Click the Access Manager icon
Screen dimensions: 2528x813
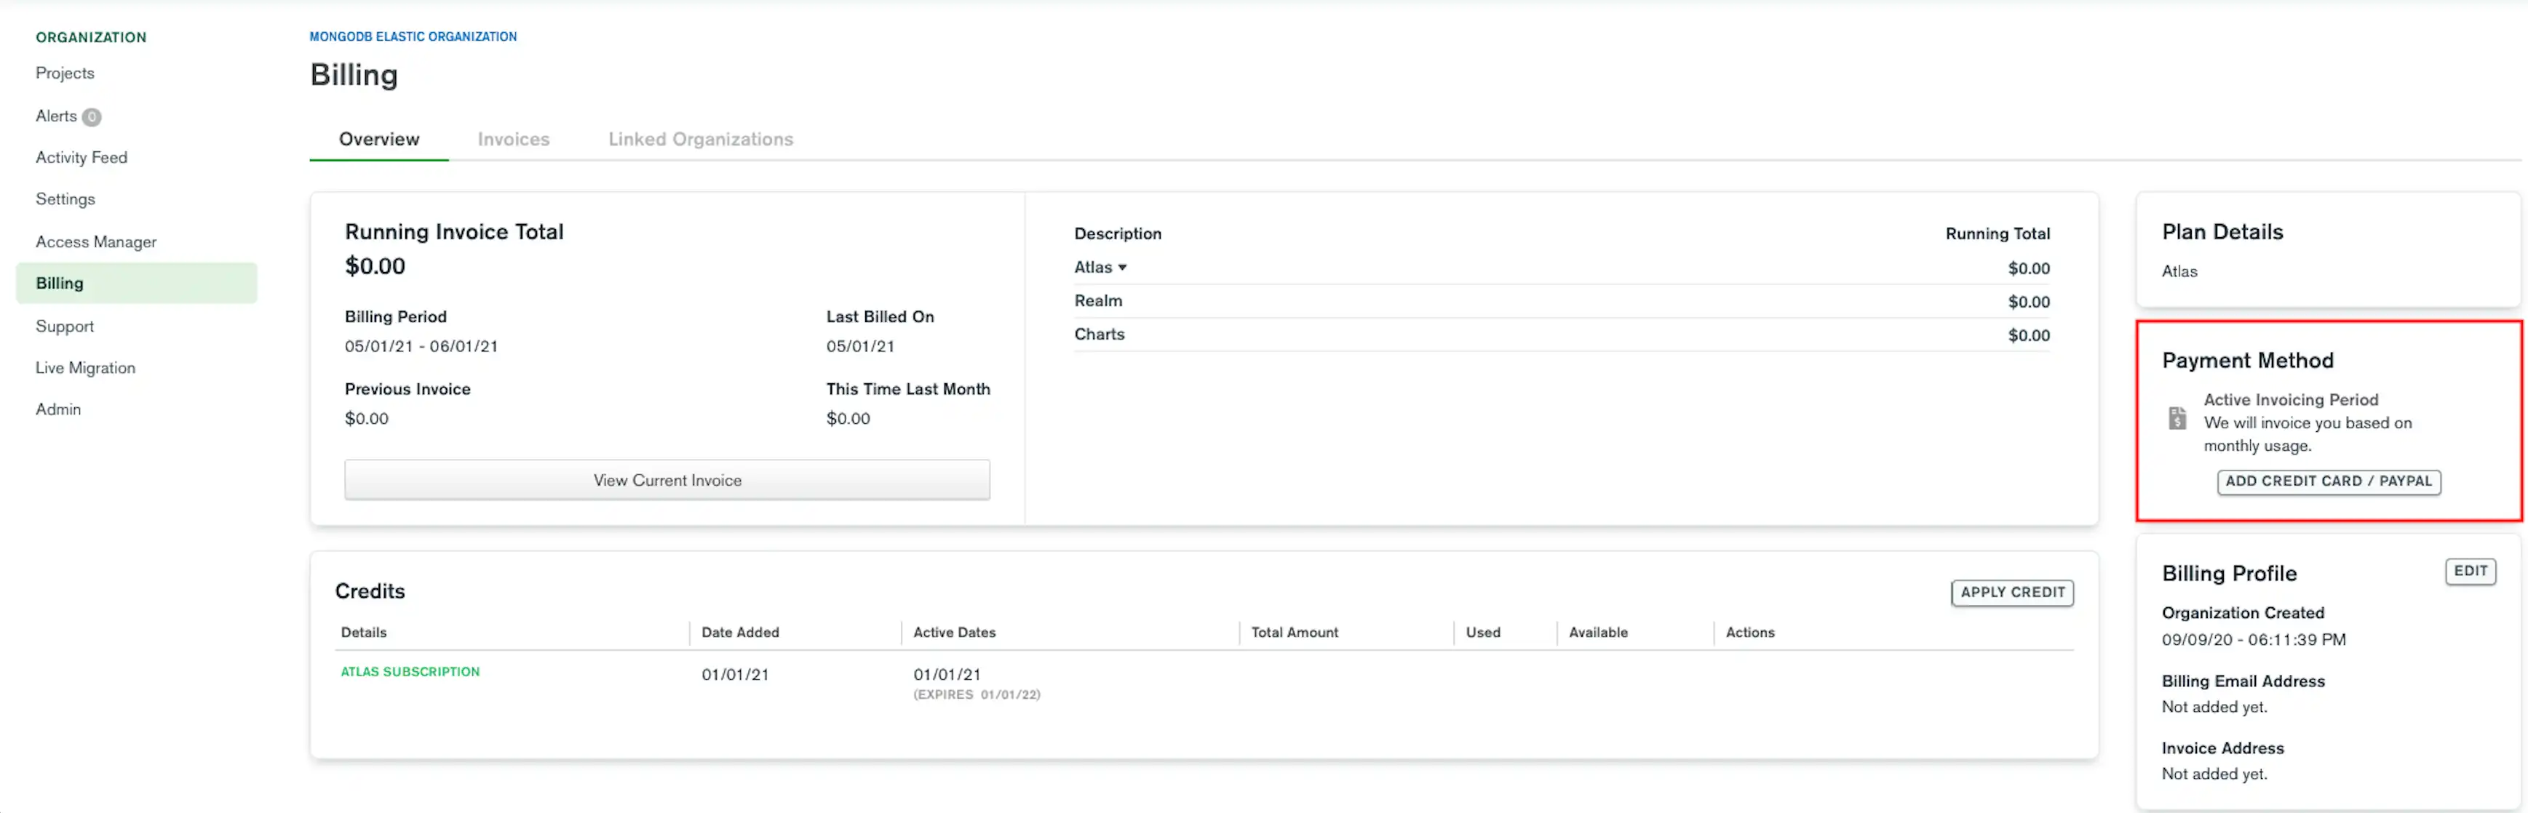click(x=95, y=241)
